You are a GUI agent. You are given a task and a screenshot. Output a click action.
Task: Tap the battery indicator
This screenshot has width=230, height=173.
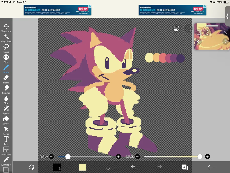225,2
